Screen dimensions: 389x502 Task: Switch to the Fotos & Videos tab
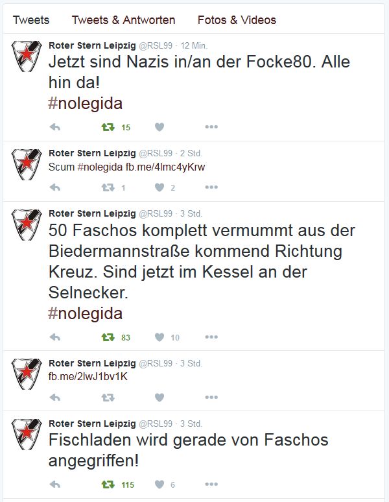pos(237,20)
